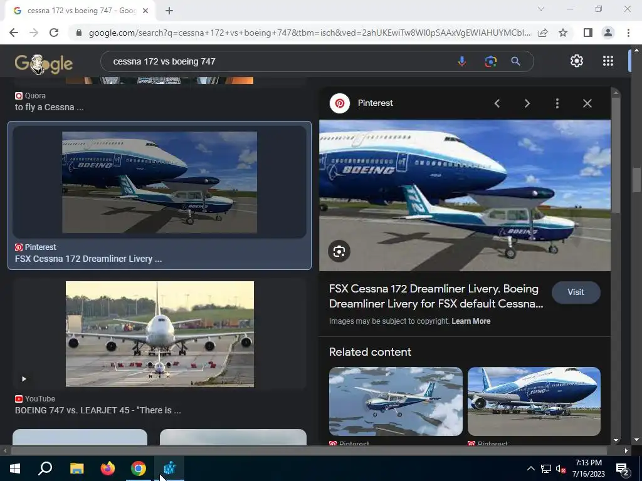Open File Explorer from taskbar
This screenshot has height=481, width=642.
76,468
